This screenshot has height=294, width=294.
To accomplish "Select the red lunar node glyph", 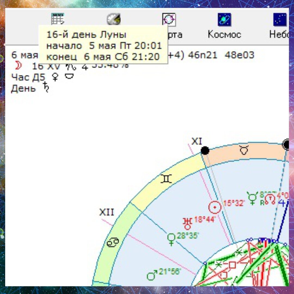I will click(x=270, y=200).
